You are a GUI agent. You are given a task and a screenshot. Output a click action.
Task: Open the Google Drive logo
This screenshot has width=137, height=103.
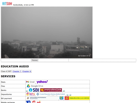point(35,86)
